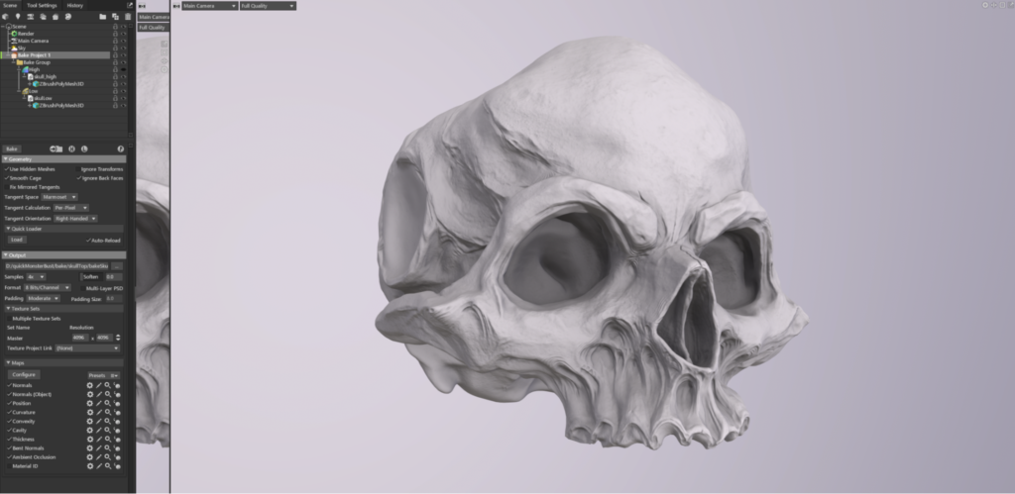The width and height of the screenshot is (1015, 494).
Task: Click the Soften value field
Action: (113, 277)
